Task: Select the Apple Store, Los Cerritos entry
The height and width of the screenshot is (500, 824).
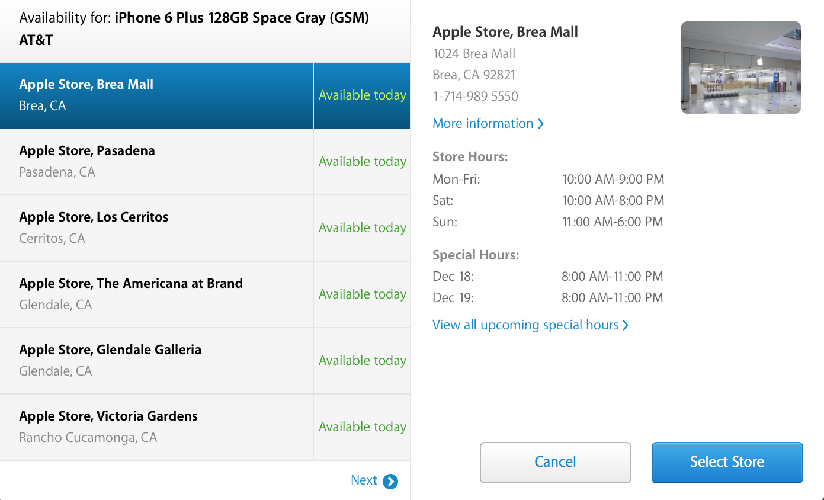Action: (205, 229)
